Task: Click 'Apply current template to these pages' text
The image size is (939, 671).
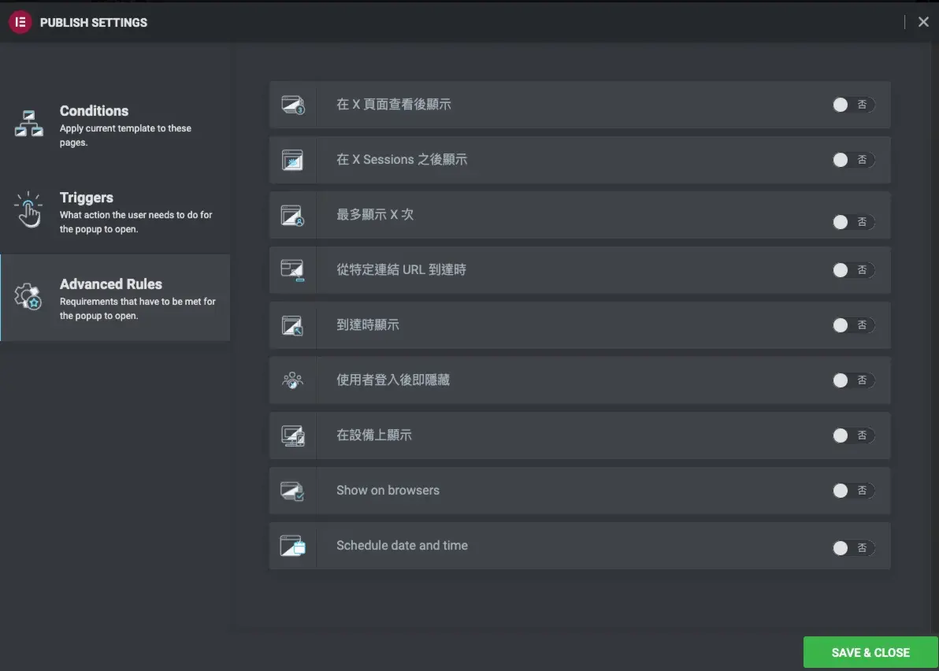Action: point(125,135)
